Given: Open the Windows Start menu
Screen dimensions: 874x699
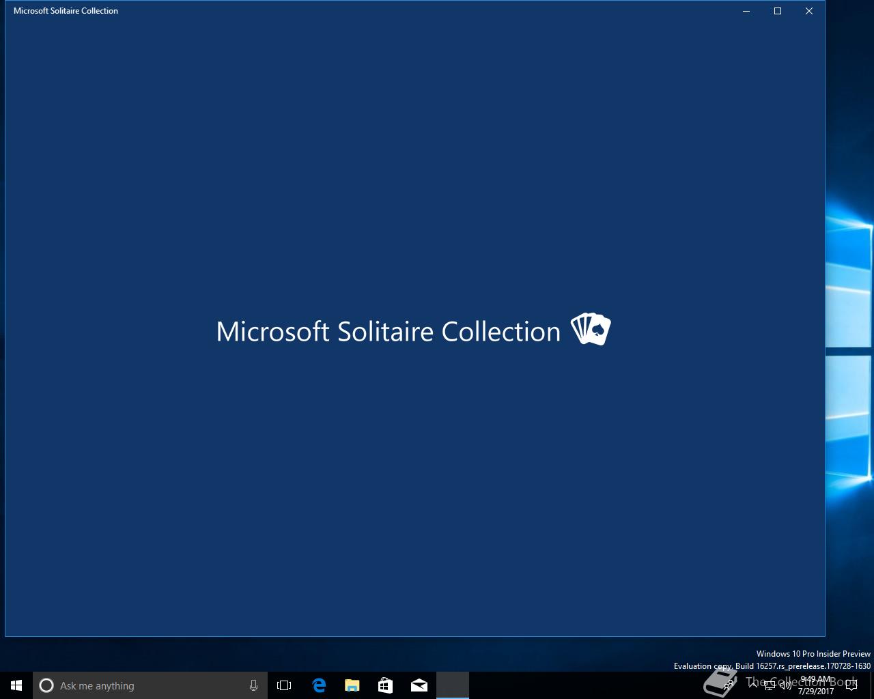Looking at the screenshot, I should coord(16,685).
